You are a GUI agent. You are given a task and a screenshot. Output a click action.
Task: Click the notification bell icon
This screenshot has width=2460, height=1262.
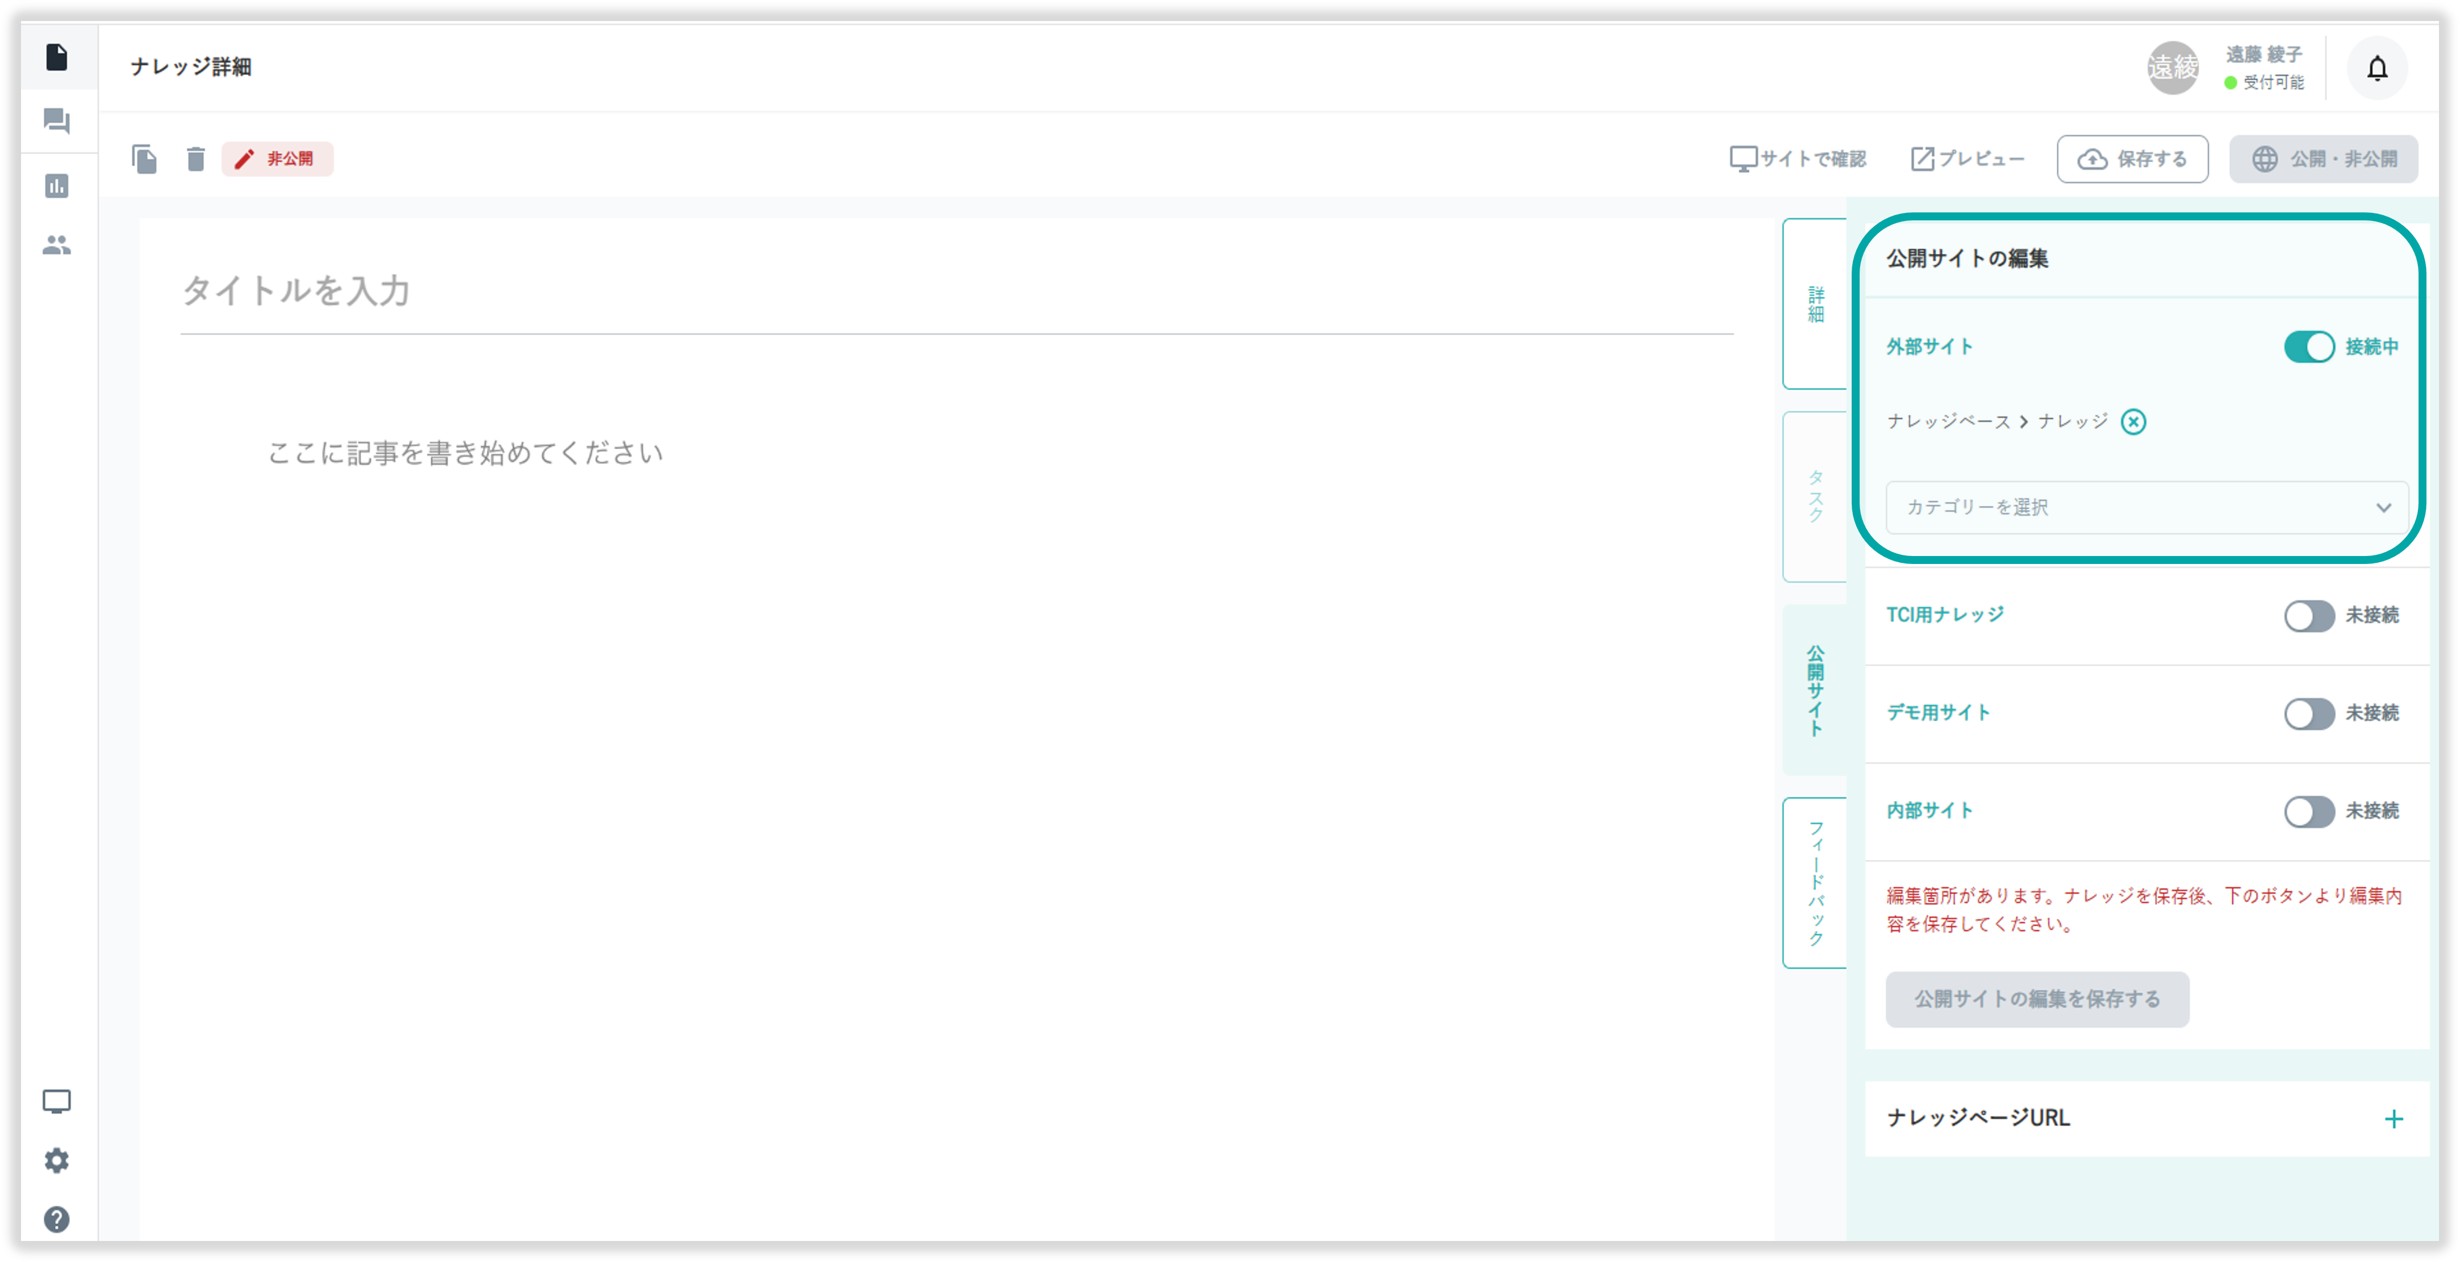(2377, 68)
